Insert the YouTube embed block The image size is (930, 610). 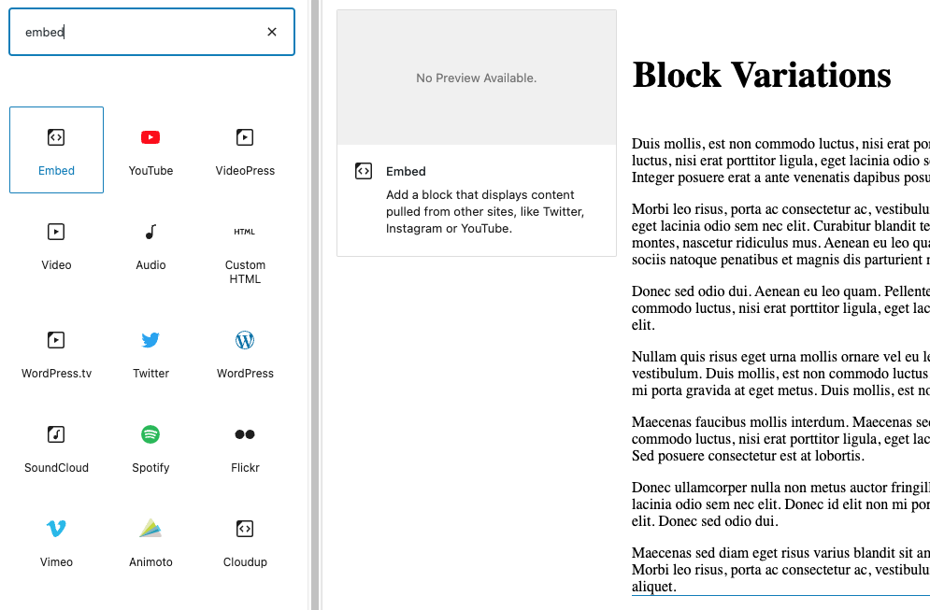150,149
